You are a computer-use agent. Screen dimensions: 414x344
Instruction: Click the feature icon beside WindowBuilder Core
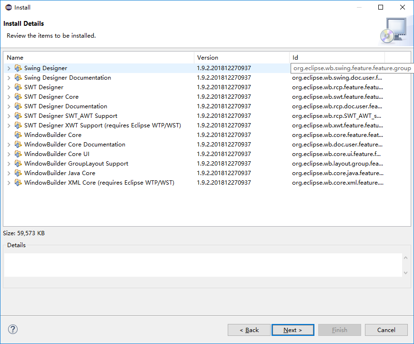point(18,135)
